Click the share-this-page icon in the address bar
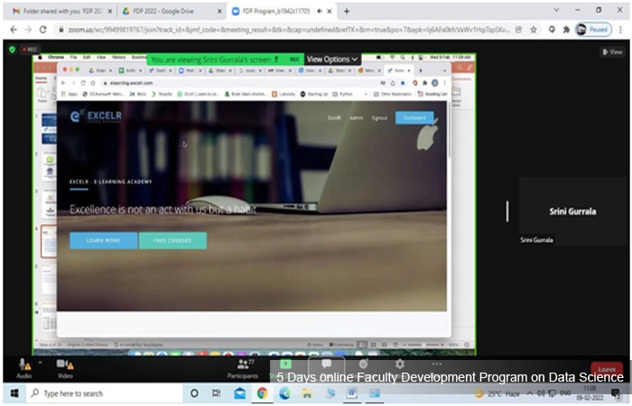Screen dimensions: 632x406 (x=519, y=30)
